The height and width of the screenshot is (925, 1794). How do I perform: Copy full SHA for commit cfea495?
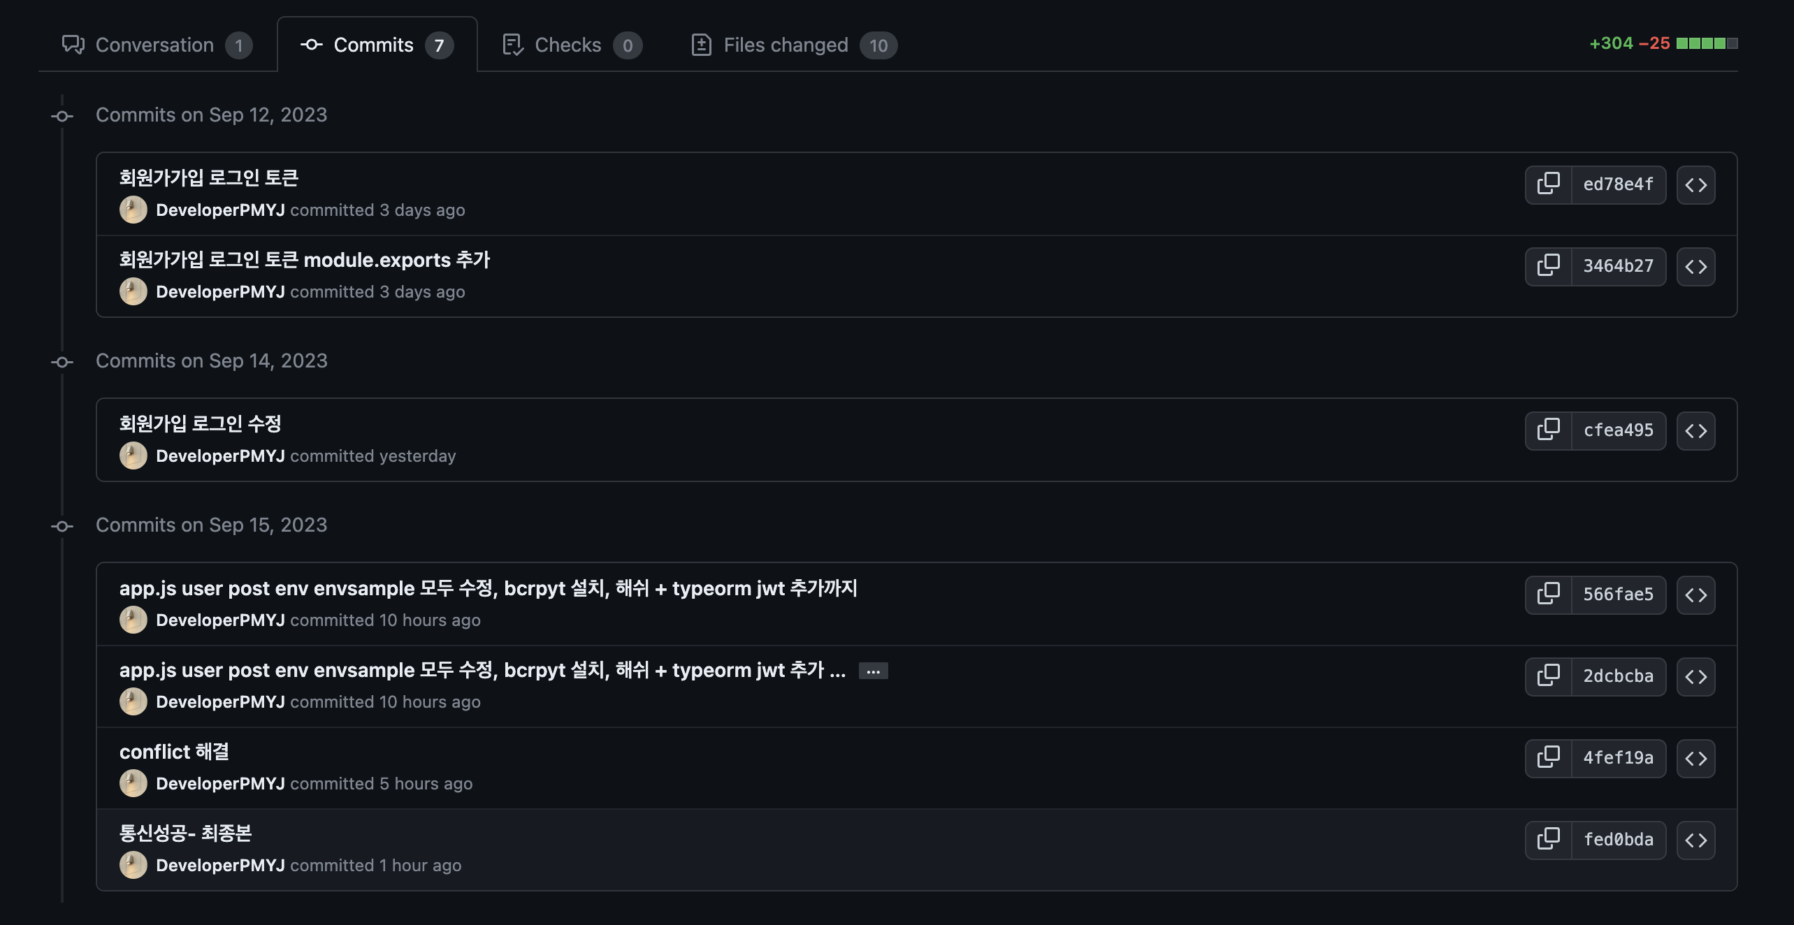[1548, 430]
